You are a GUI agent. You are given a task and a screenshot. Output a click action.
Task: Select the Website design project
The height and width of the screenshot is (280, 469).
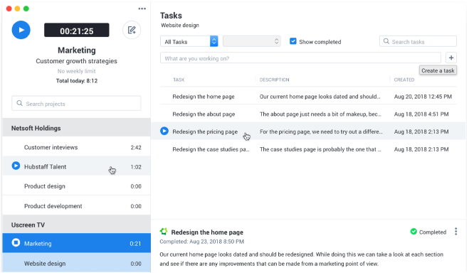click(76, 263)
